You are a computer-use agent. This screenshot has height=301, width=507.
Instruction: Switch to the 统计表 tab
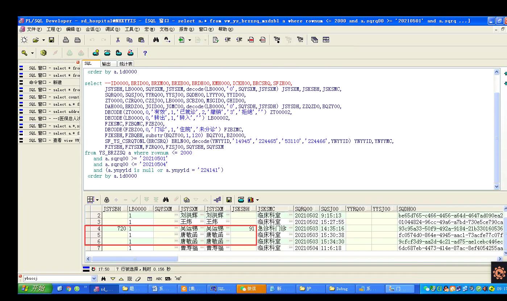pyautogui.click(x=126, y=64)
